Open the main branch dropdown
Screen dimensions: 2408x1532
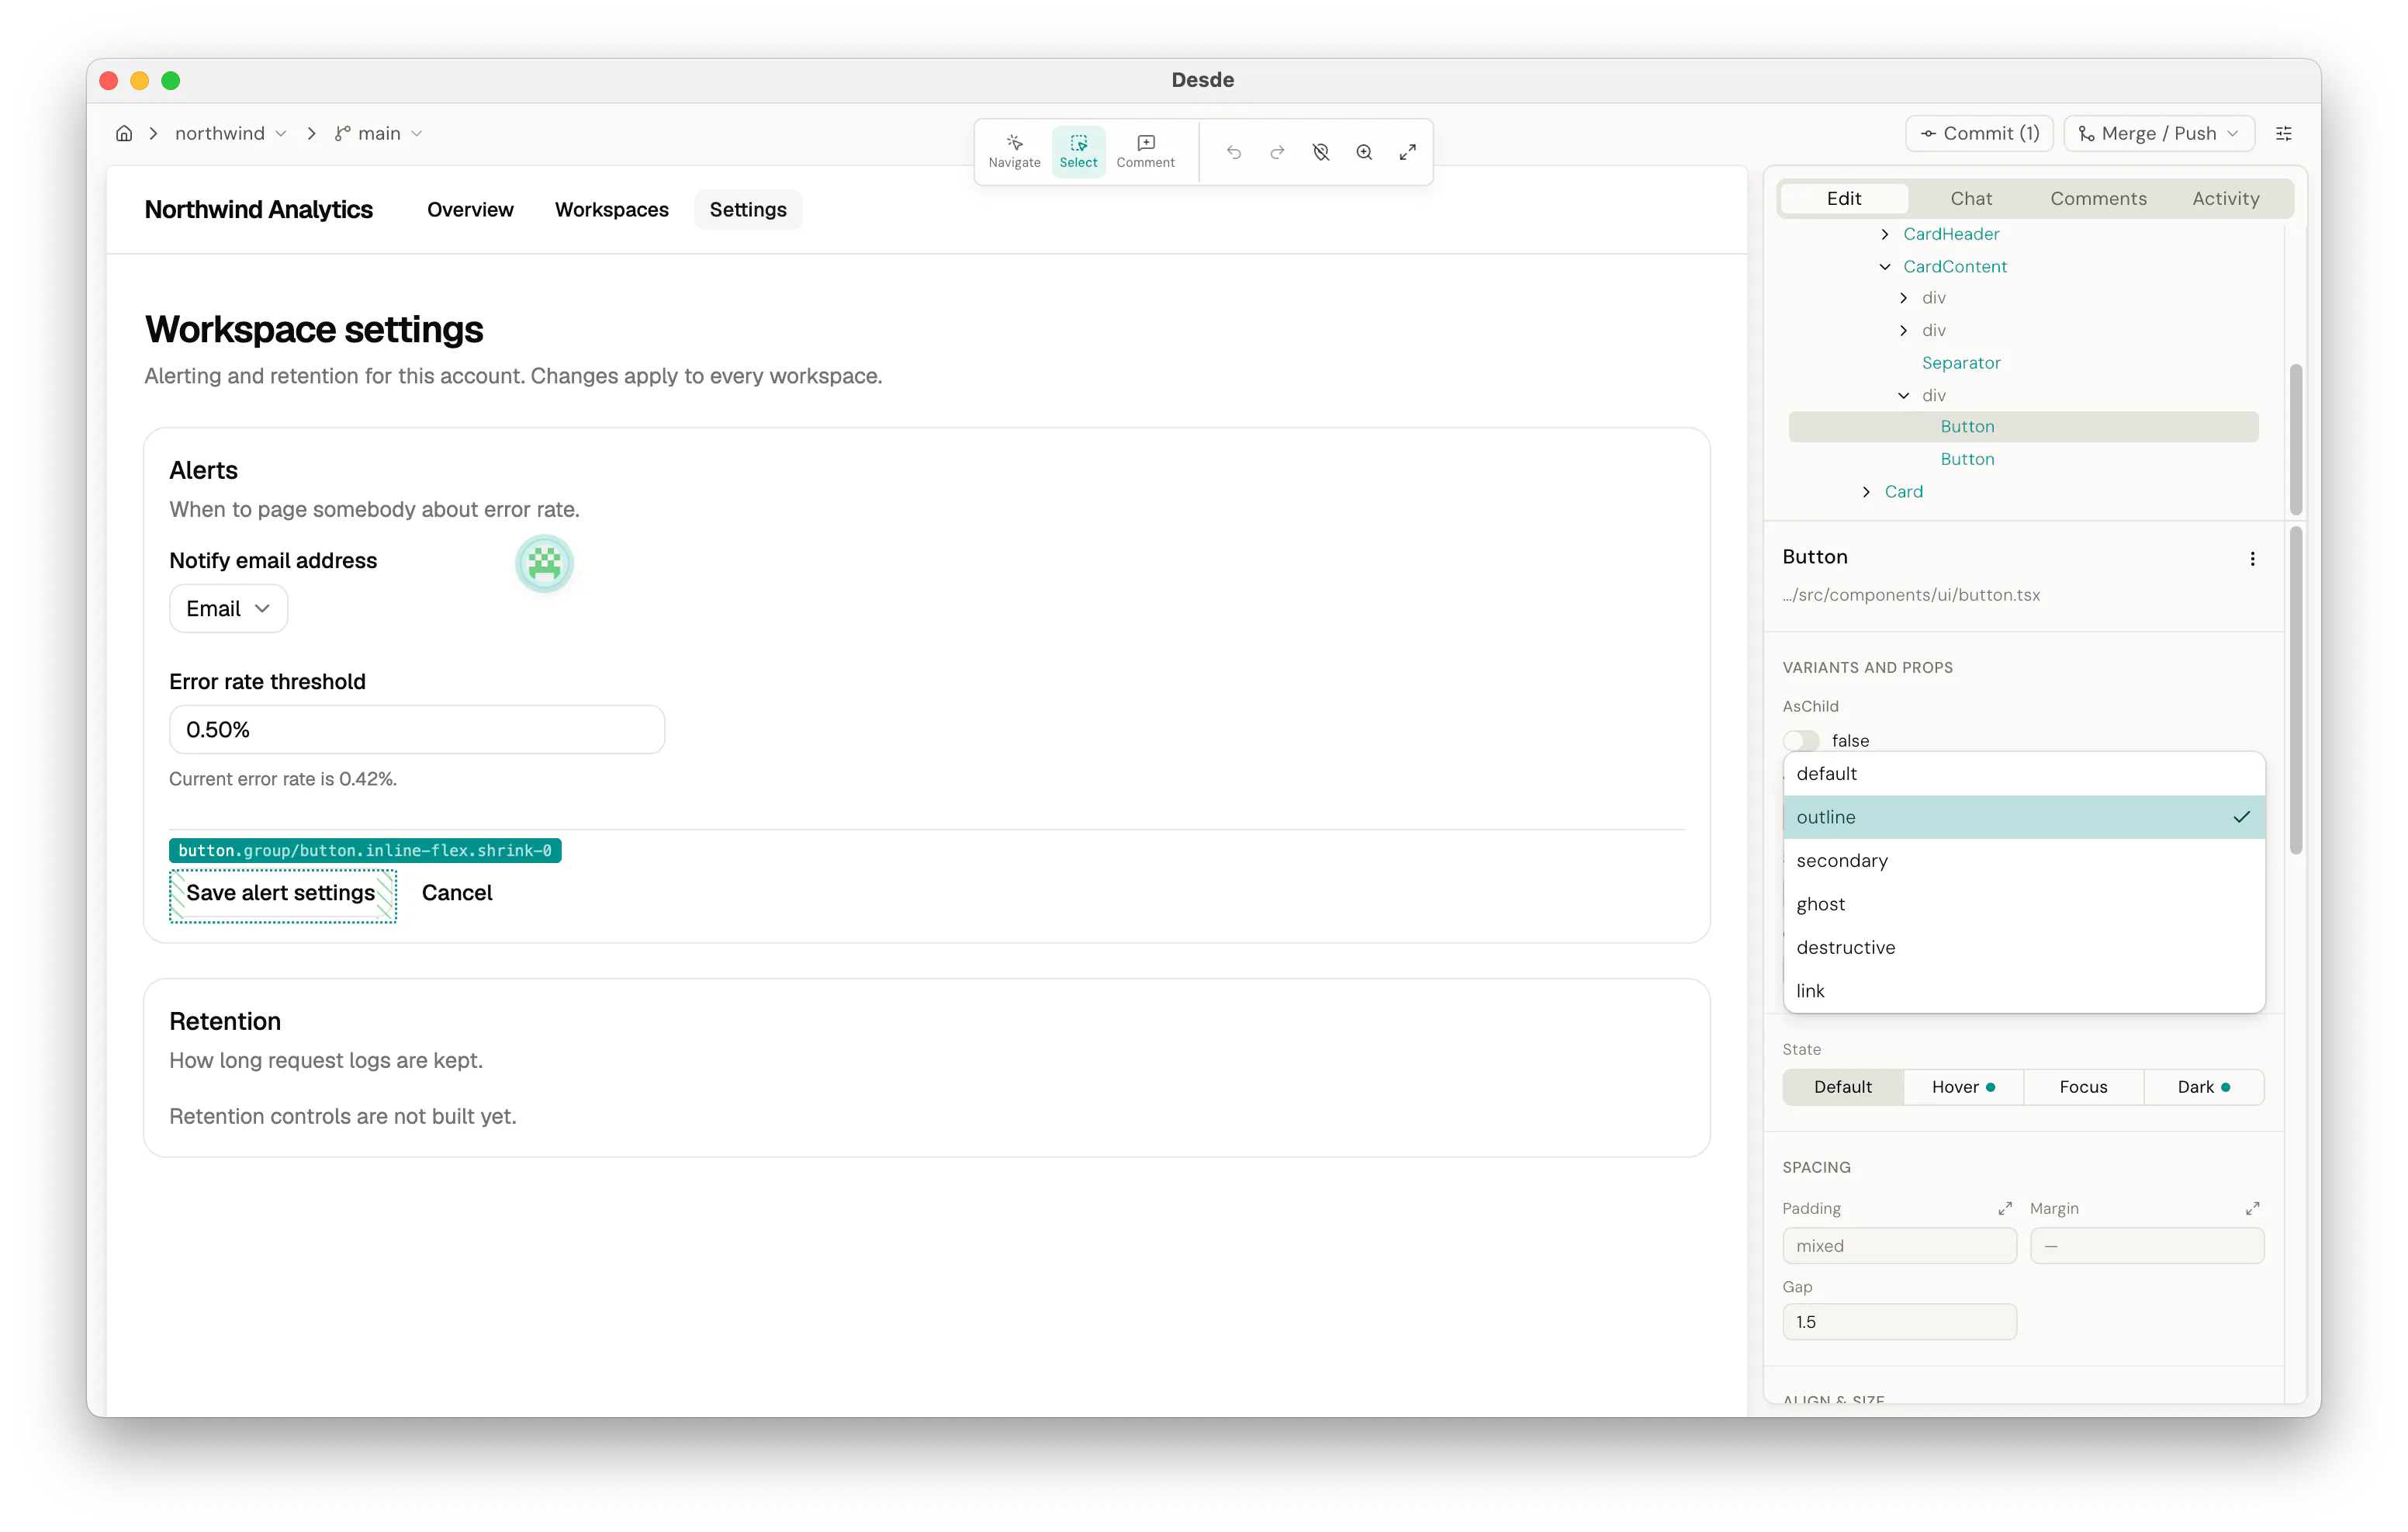[378, 133]
